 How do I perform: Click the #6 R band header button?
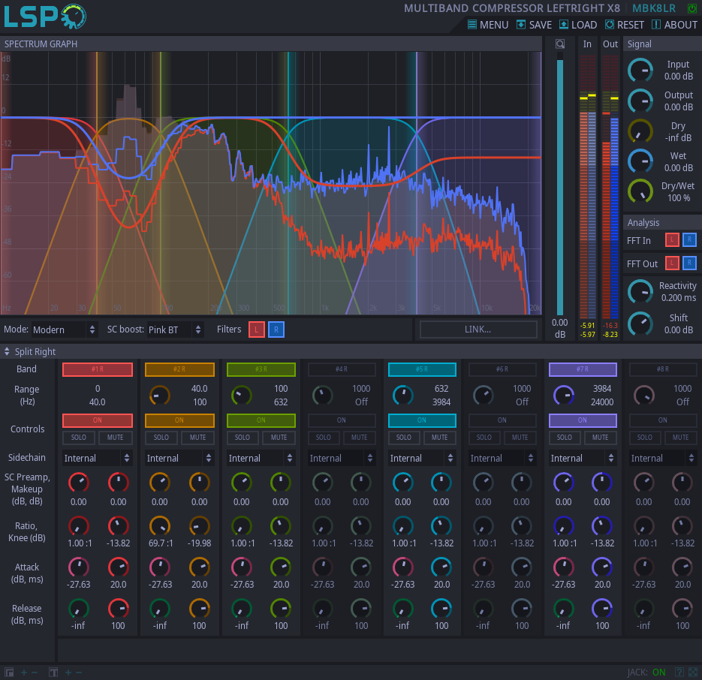[x=502, y=369]
